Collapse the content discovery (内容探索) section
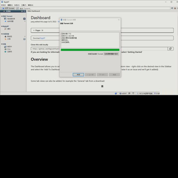The width and height of the screenshot is (178, 178). [x=2, y=34]
